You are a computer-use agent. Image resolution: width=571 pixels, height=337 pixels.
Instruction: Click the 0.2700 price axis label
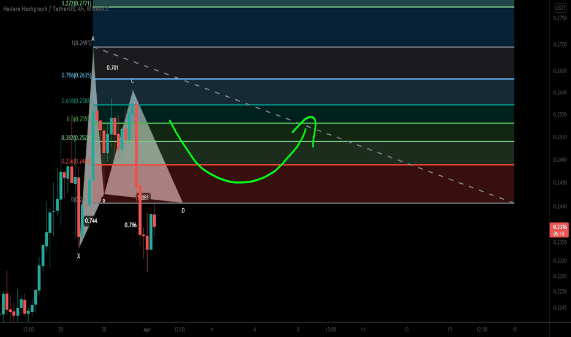560,45
